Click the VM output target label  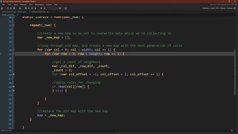pyautogui.click(x=217, y=8)
